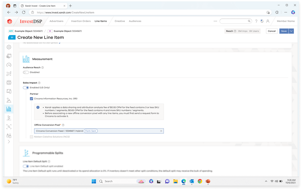This screenshot has width=302, height=190.
Task: Open Outlook from taskbar
Action: (192, 181)
